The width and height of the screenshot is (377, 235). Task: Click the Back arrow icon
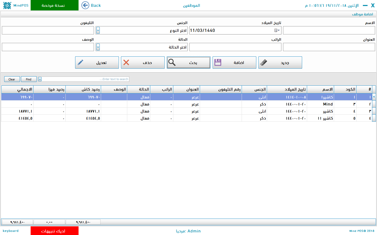click(x=85, y=5)
